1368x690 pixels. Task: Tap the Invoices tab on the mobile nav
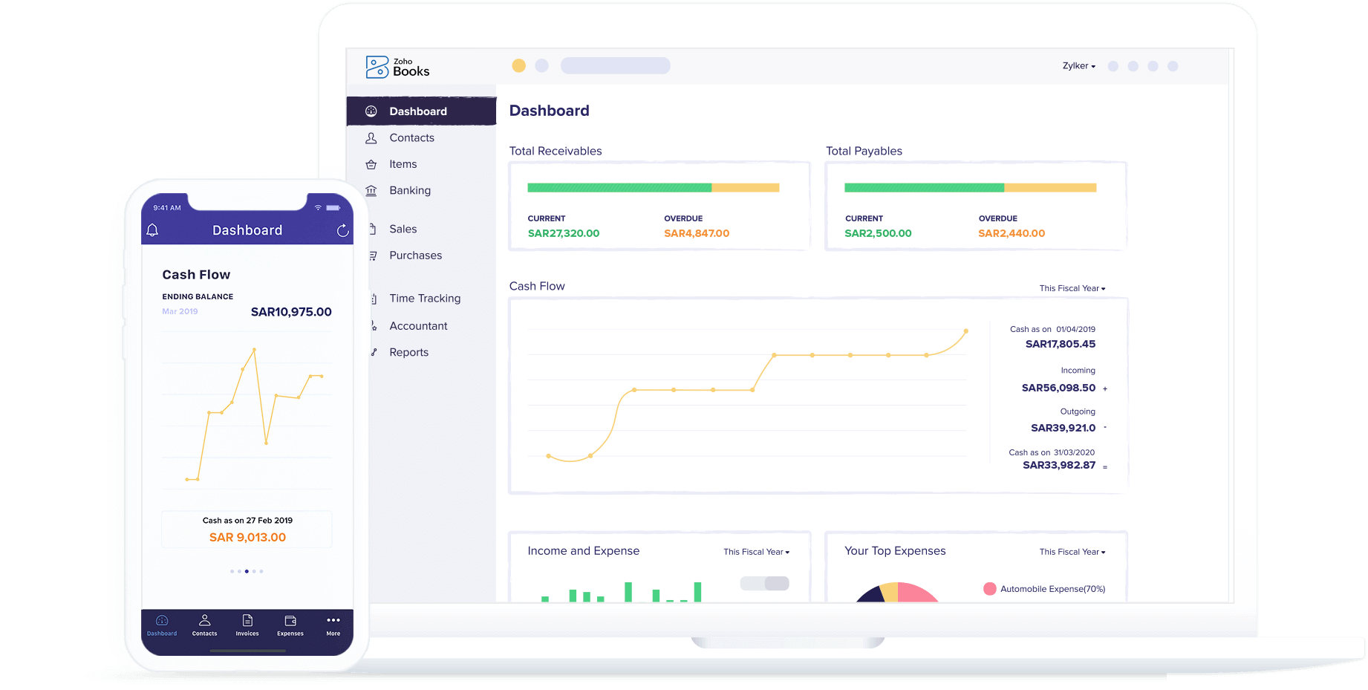click(247, 625)
